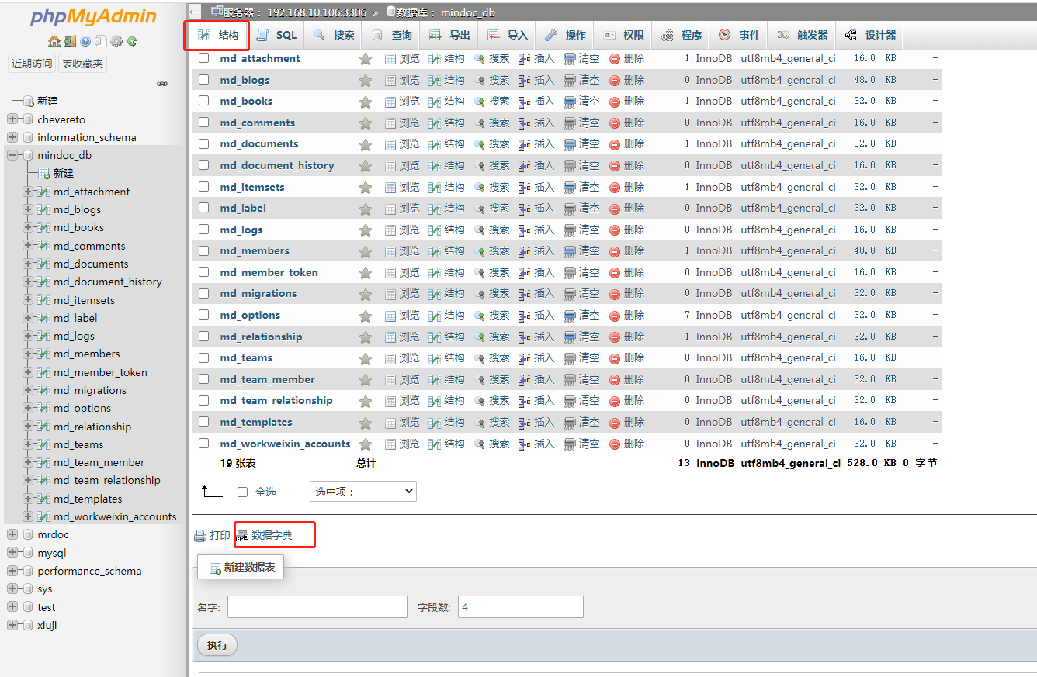Screen dimensions: 1037x677
Task: Collapse the mindoc_db database node
Action: (12, 155)
